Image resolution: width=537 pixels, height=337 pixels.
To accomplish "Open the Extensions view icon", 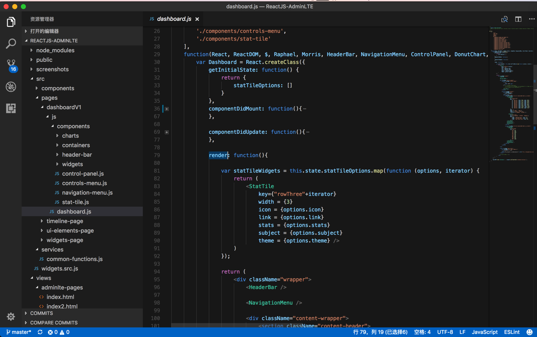I will point(11,108).
